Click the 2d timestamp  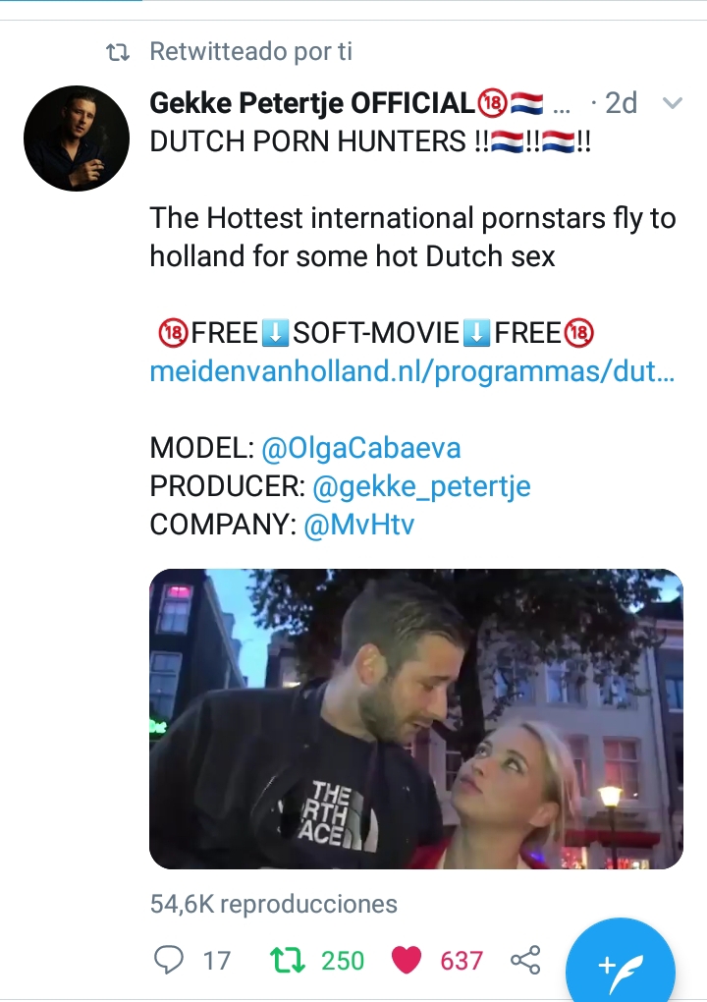pyautogui.click(x=621, y=103)
